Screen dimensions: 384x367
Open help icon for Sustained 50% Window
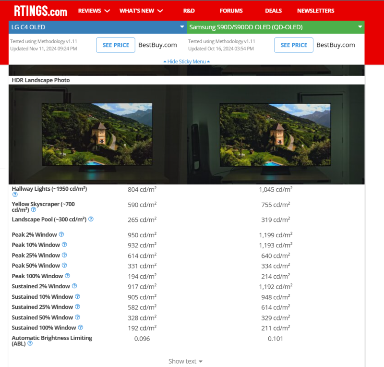77,317
